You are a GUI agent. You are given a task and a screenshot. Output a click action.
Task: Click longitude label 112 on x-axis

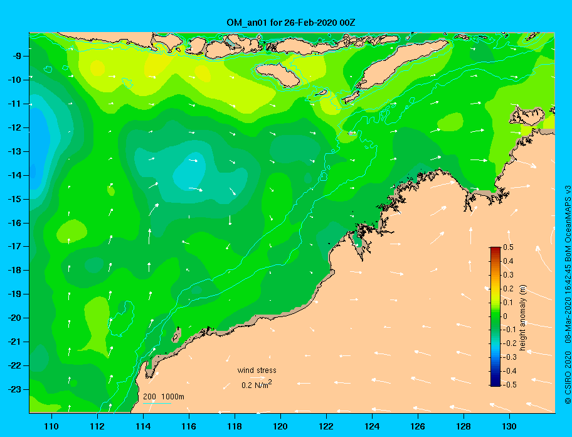click(97, 426)
